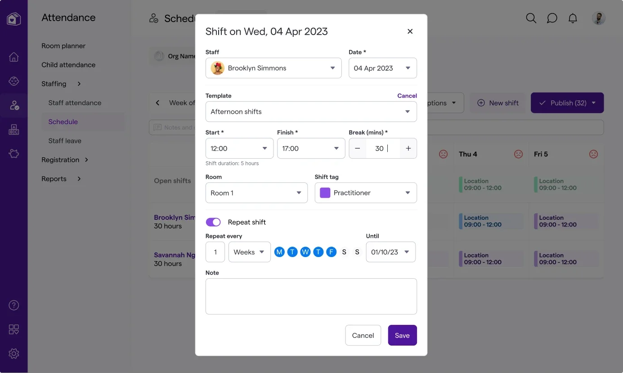Click the Home icon in the sidebar
The image size is (623, 373).
coord(13,57)
